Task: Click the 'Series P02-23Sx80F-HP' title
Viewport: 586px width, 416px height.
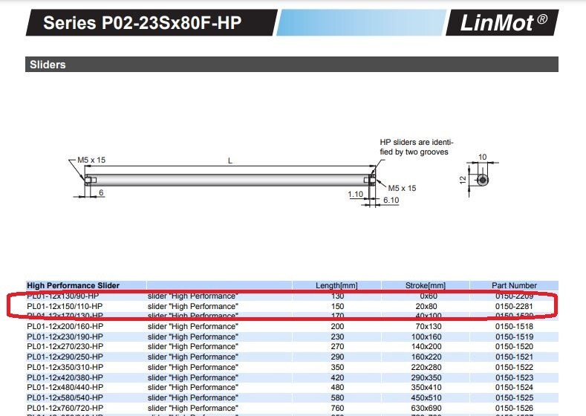Action: 143,23
